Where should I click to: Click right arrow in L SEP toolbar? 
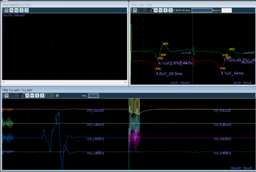coord(170,10)
